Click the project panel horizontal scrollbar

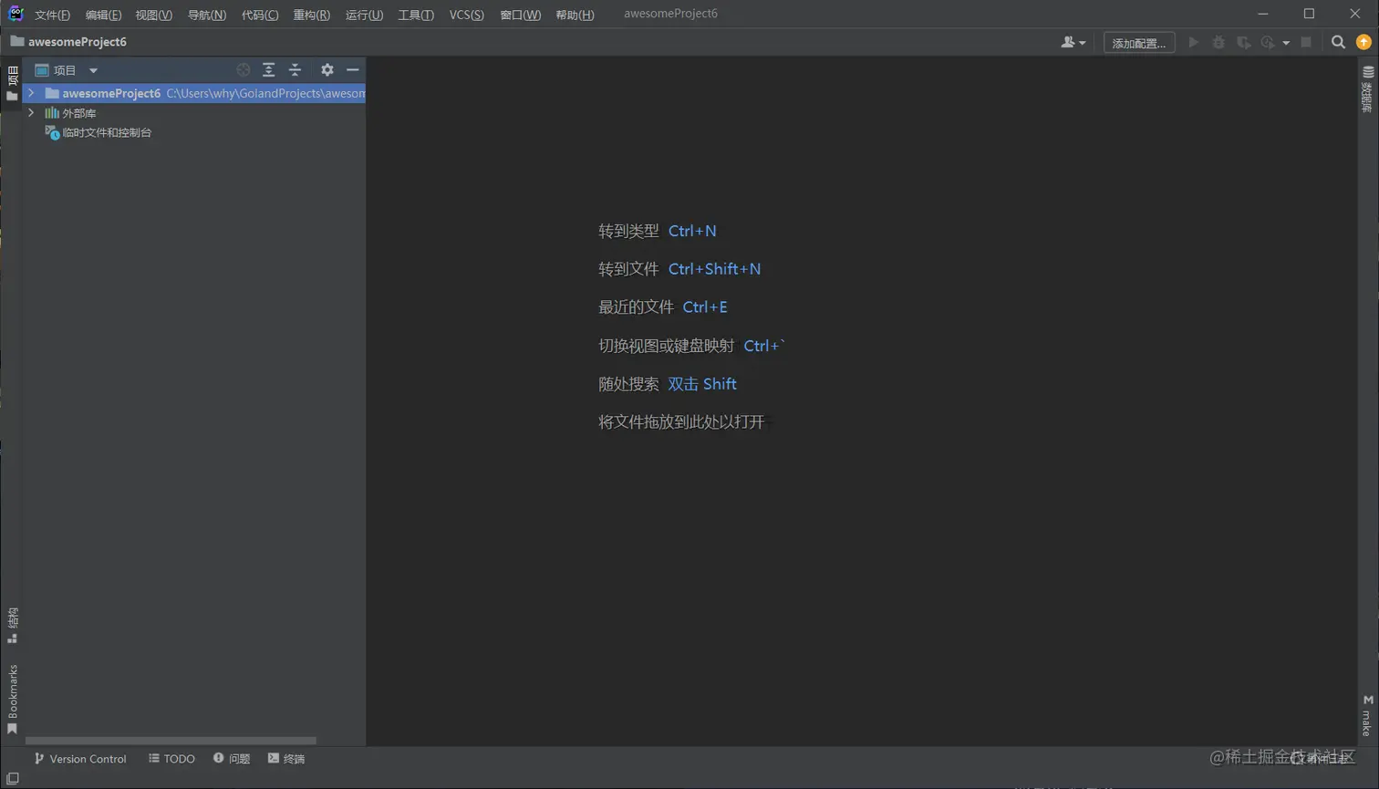pyautogui.click(x=171, y=741)
